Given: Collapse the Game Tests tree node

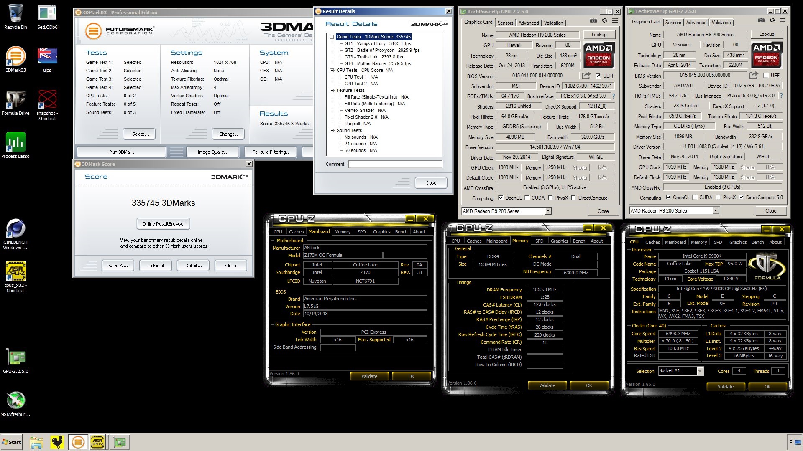Looking at the screenshot, I should click(x=332, y=37).
